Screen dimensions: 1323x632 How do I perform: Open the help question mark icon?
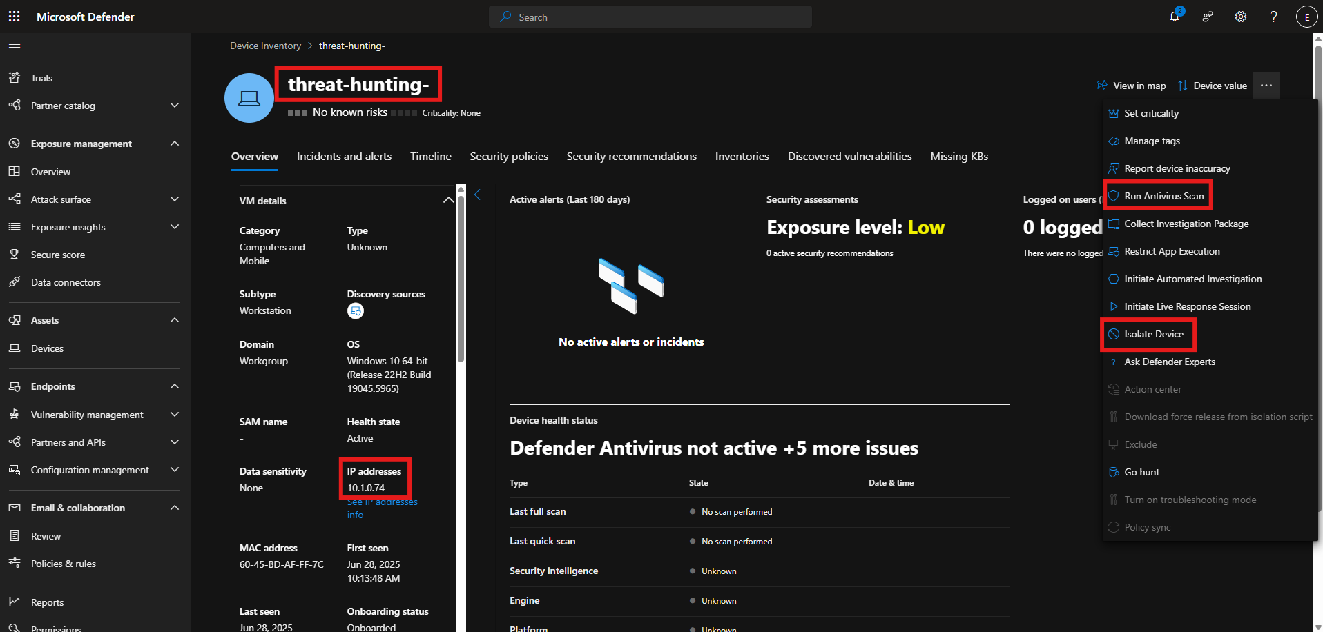(1274, 17)
